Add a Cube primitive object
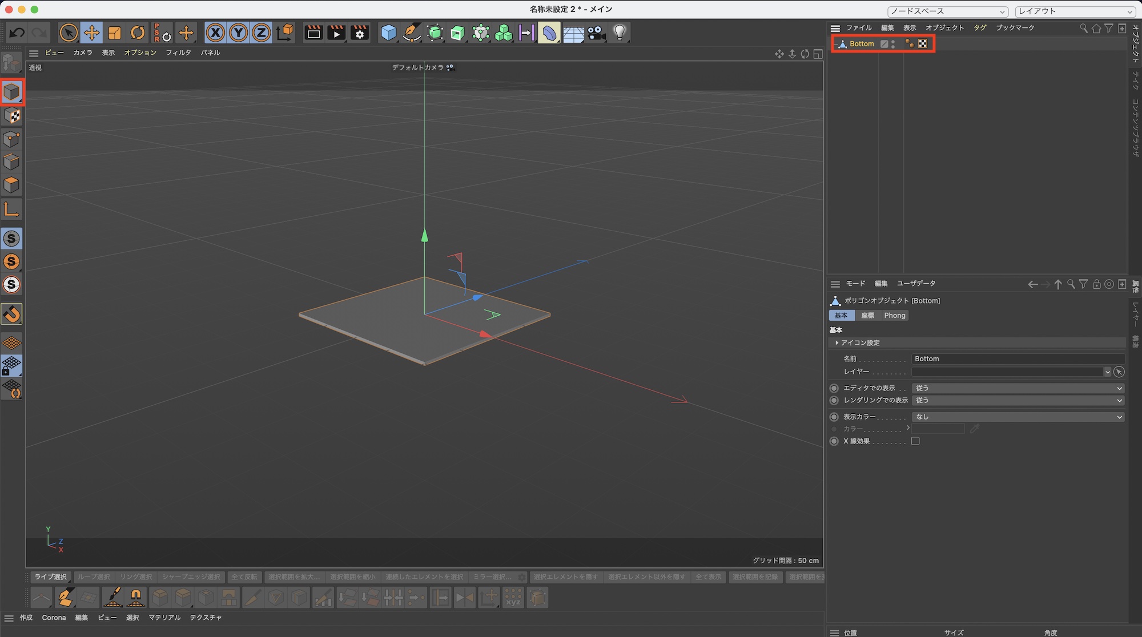This screenshot has width=1142, height=637. point(388,33)
